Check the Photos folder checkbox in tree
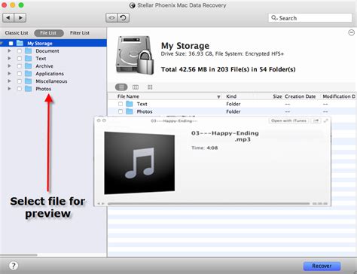357x274 pixels. [20, 89]
